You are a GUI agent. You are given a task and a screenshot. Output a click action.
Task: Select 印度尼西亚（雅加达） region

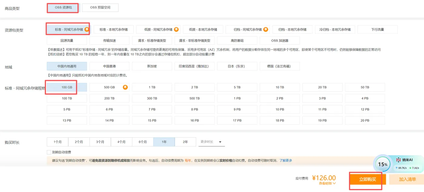point(194,66)
